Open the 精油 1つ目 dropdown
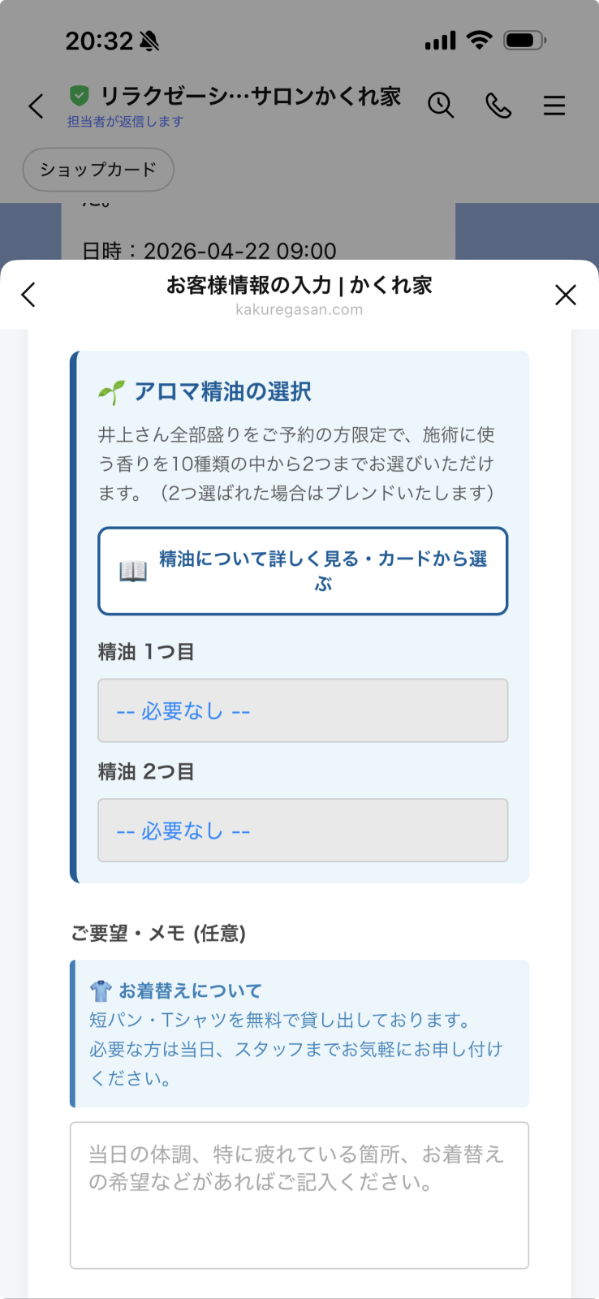 (x=303, y=710)
